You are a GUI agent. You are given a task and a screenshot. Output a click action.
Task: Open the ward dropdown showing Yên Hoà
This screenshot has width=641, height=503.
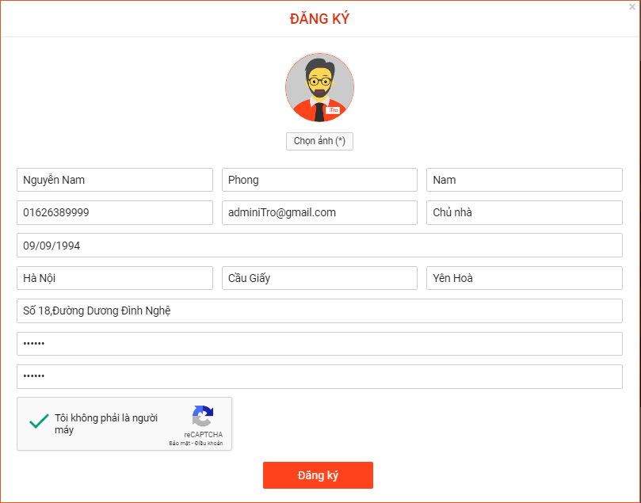[524, 278]
